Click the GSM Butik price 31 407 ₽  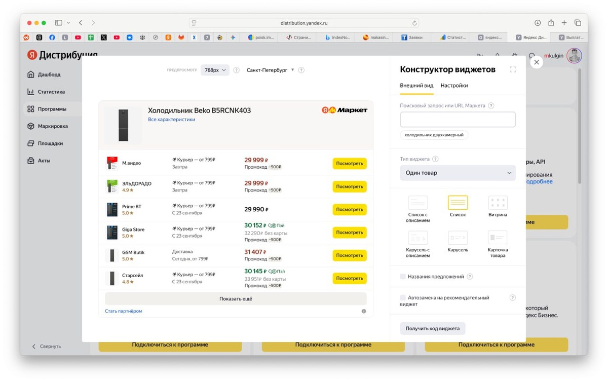[256, 252]
